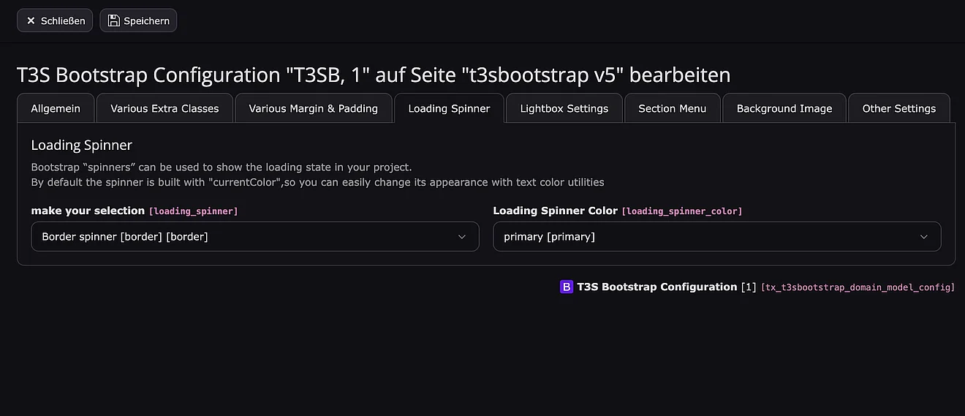The image size is (965, 416).
Task: Switch to Background Image tab
Action: click(x=784, y=109)
